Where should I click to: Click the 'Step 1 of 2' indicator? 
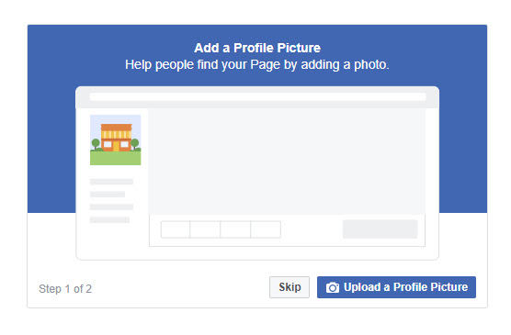click(x=65, y=289)
